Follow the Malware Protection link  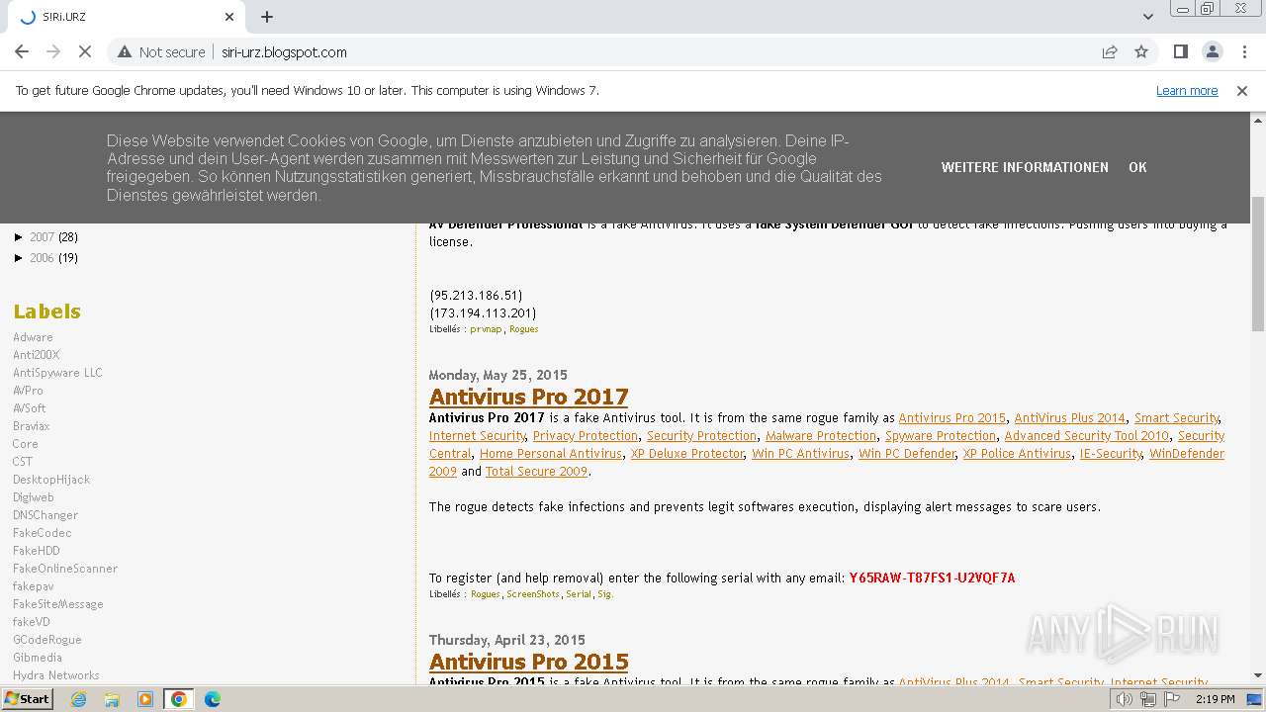pos(821,436)
